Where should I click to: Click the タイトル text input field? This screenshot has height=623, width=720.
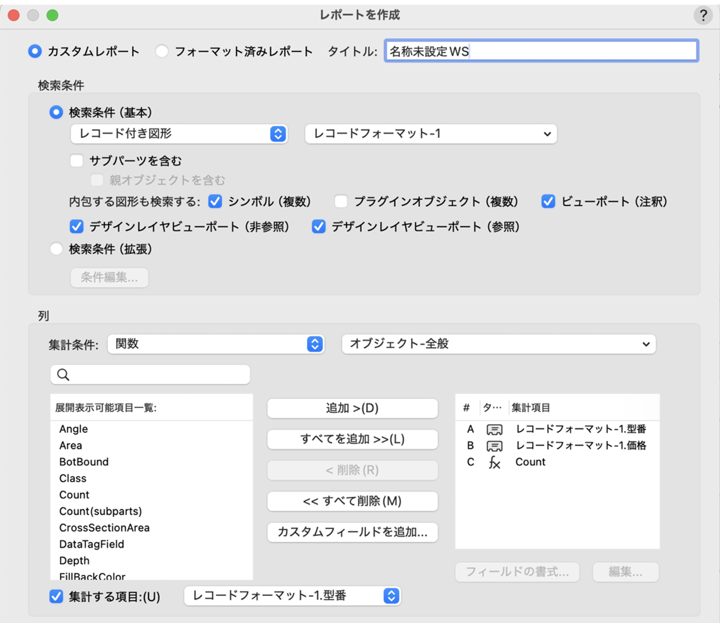coord(541,51)
